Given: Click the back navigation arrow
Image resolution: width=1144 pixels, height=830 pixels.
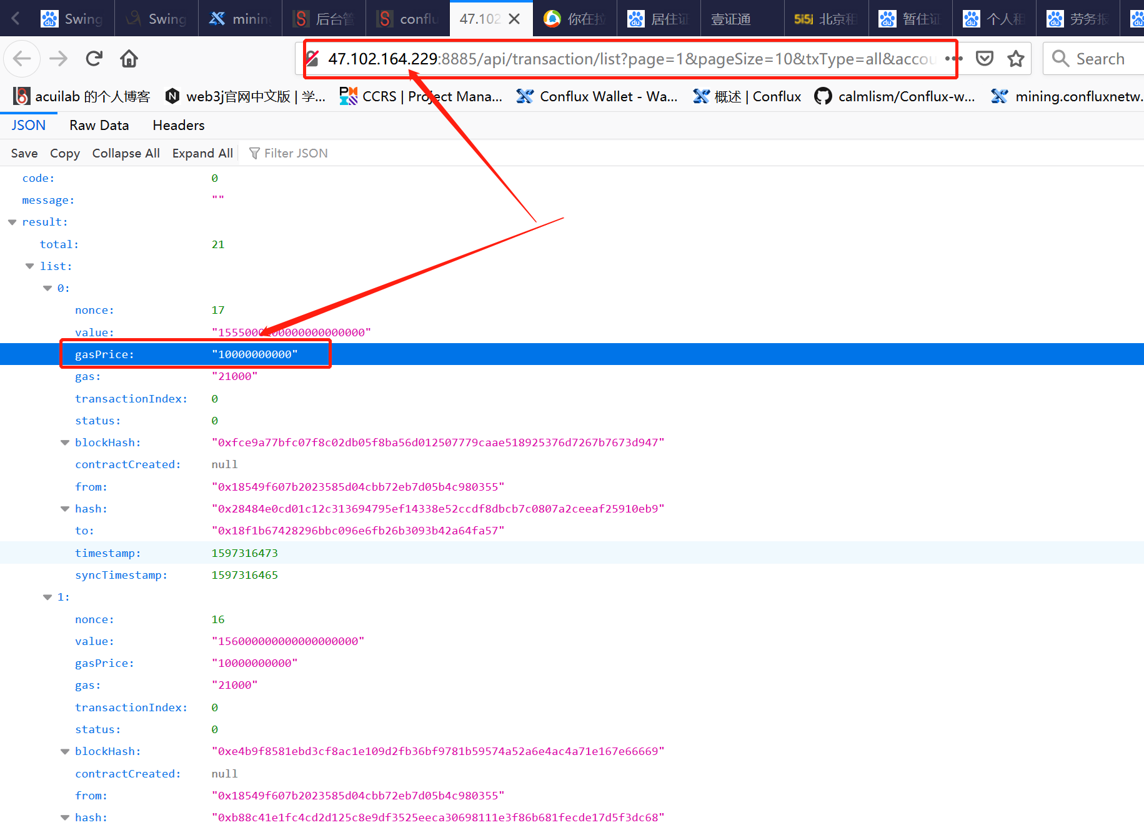Looking at the screenshot, I should coord(22,59).
